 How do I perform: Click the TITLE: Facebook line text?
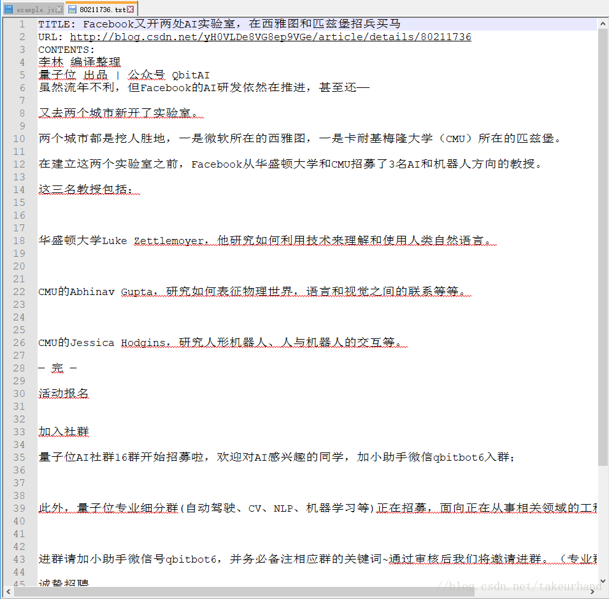(x=219, y=24)
